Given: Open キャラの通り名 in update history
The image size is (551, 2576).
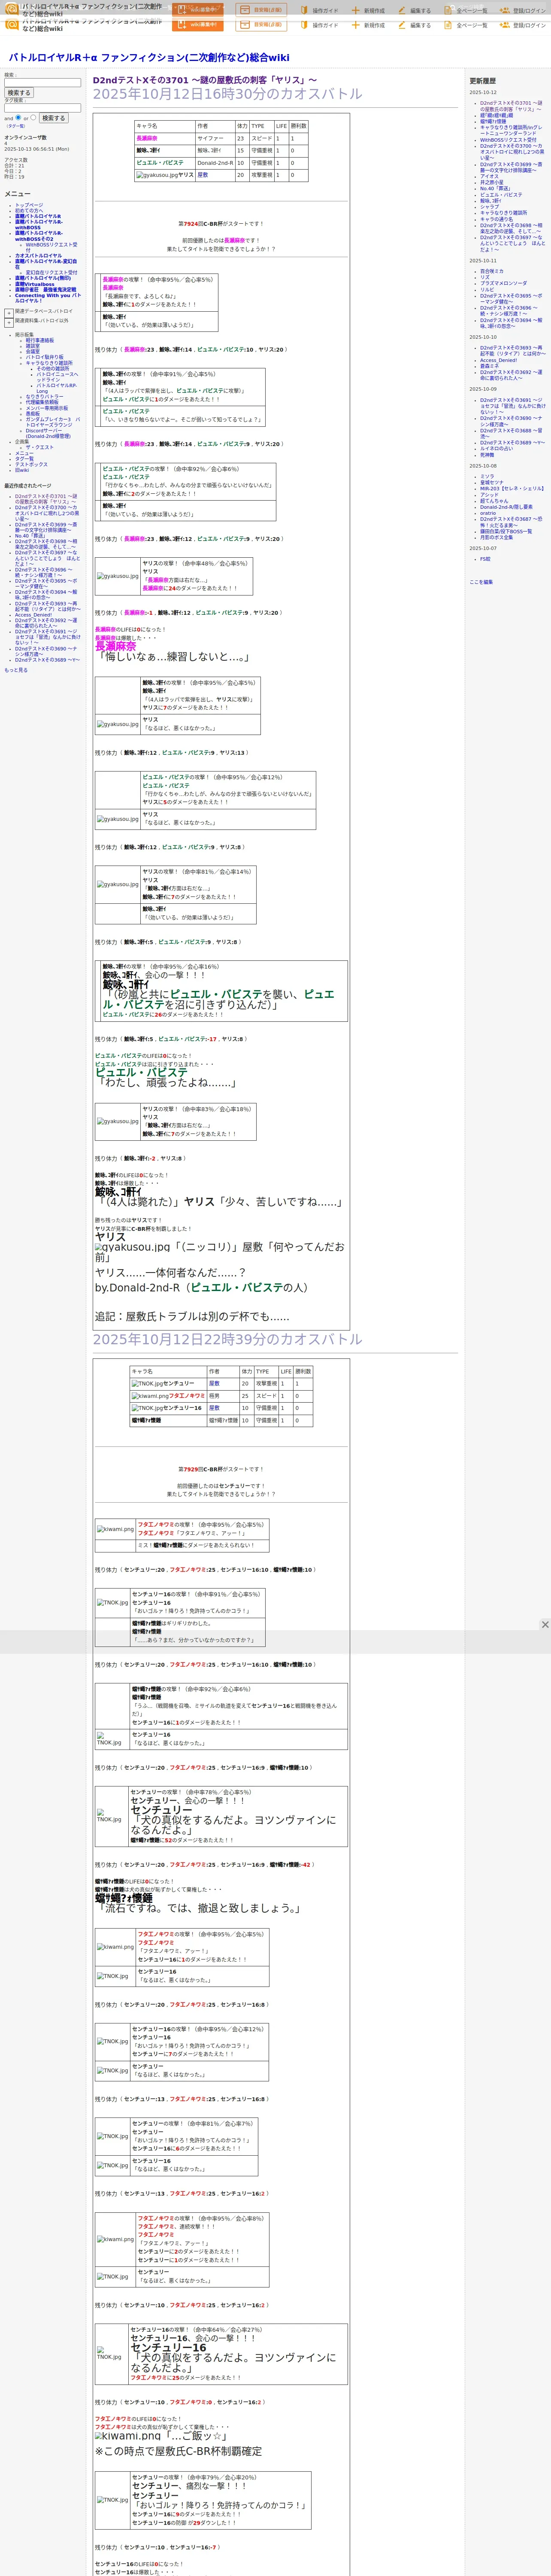Looking at the screenshot, I should pos(496,219).
